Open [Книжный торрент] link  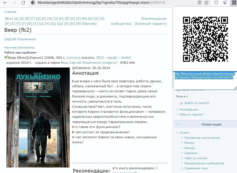click(150, 23)
